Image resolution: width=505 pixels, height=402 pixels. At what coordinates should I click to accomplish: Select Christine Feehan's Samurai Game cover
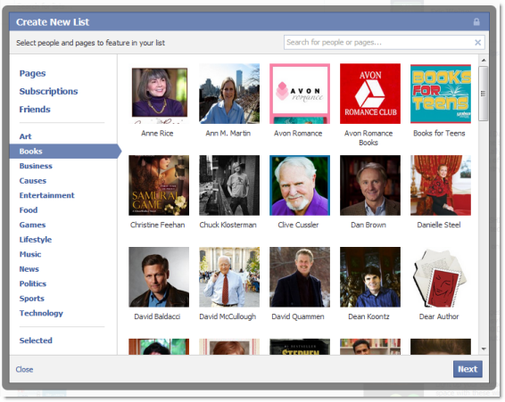(x=159, y=185)
